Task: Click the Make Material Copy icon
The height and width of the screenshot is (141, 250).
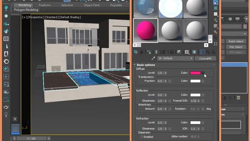Action: click(x=164, y=52)
